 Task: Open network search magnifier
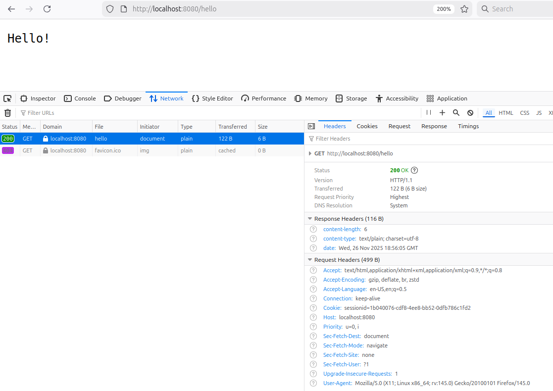coord(456,113)
